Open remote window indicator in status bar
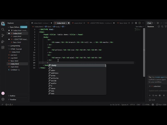 2,105
